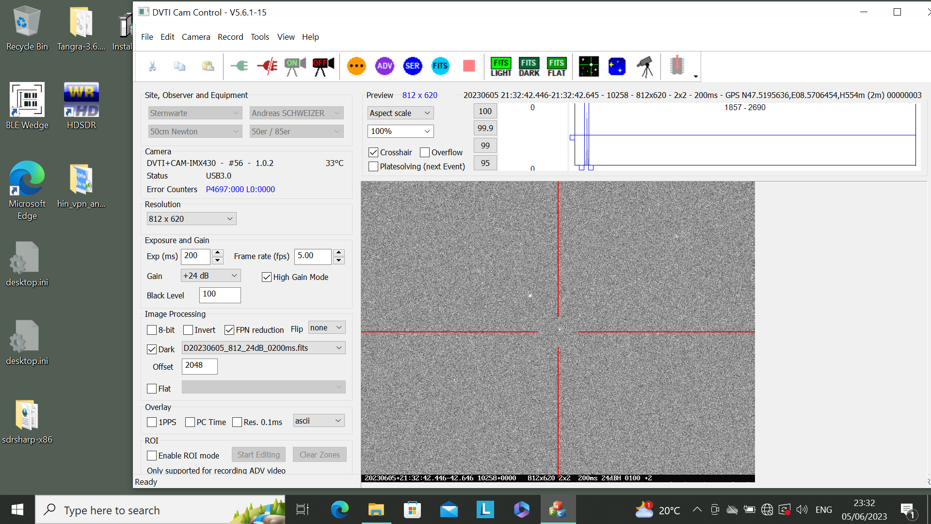This screenshot has height=524, width=931.
Task: Disable the Crosshair checkbox
Action: [x=373, y=152]
